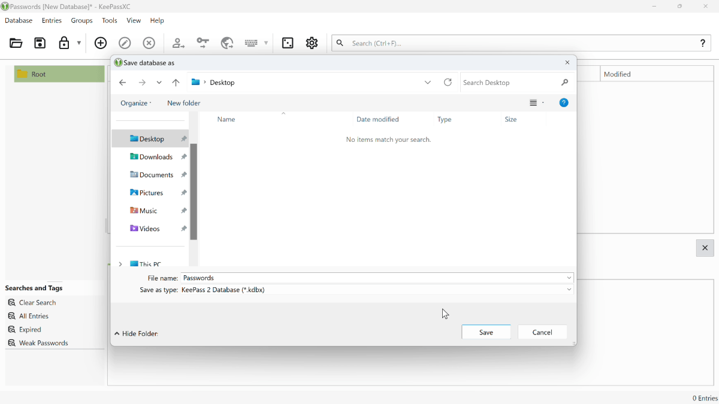Go up one folder level arrow

coord(176,83)
